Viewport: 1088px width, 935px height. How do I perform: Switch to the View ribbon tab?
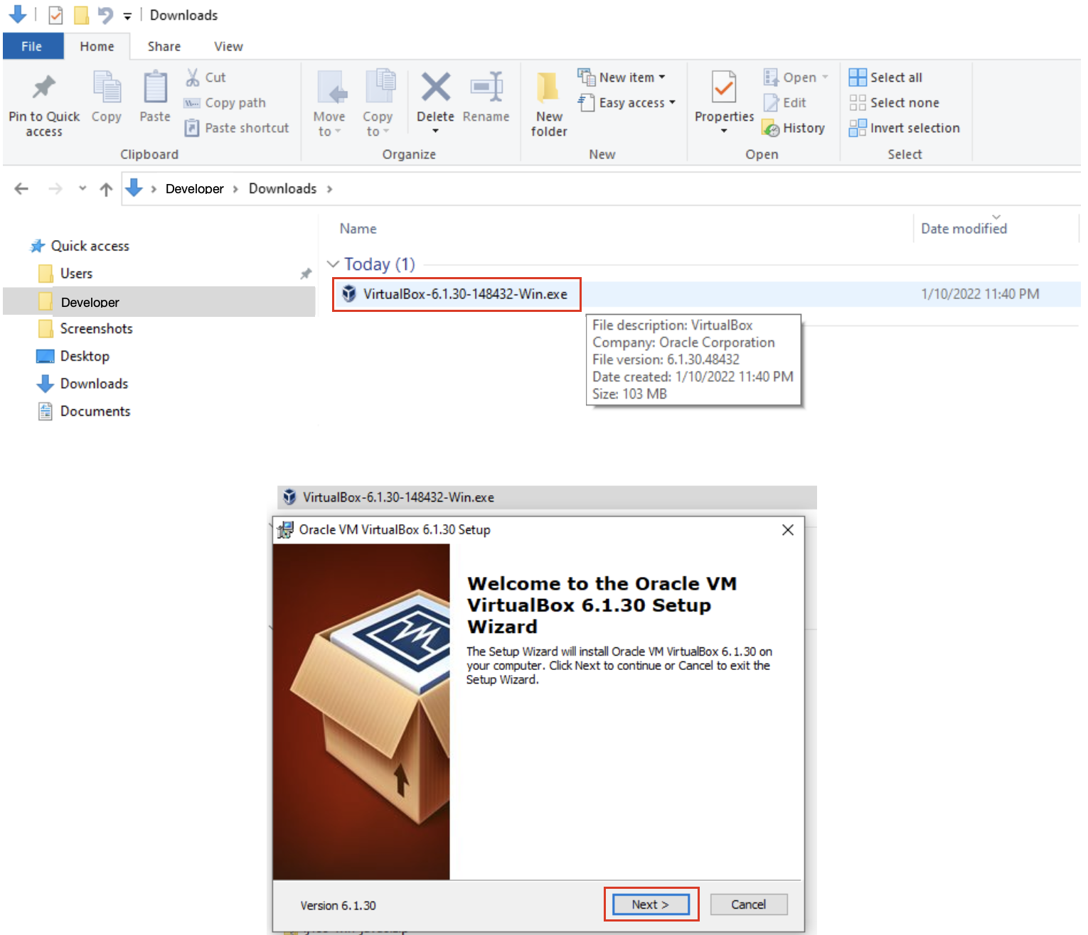point(228,46)
